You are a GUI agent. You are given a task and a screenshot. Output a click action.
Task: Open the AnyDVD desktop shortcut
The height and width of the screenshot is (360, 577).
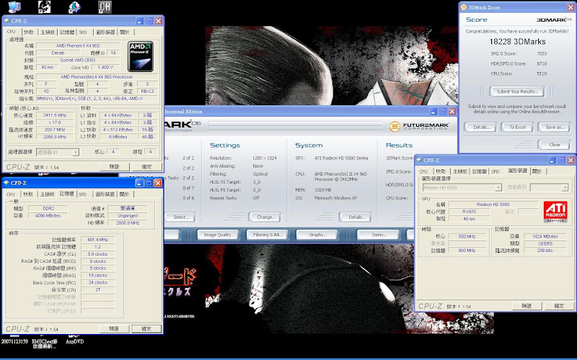(x=76, y=341)
